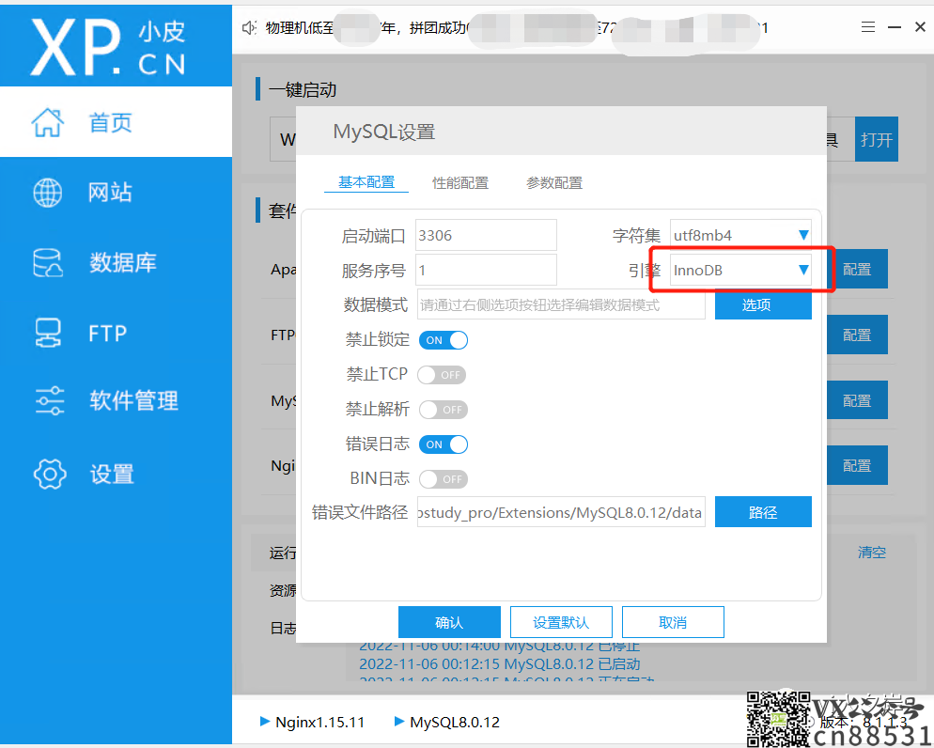Click MySQL8.0.12 label in status bar
Image resolution: width=934 pixels, height=748 pixels.
455,722
